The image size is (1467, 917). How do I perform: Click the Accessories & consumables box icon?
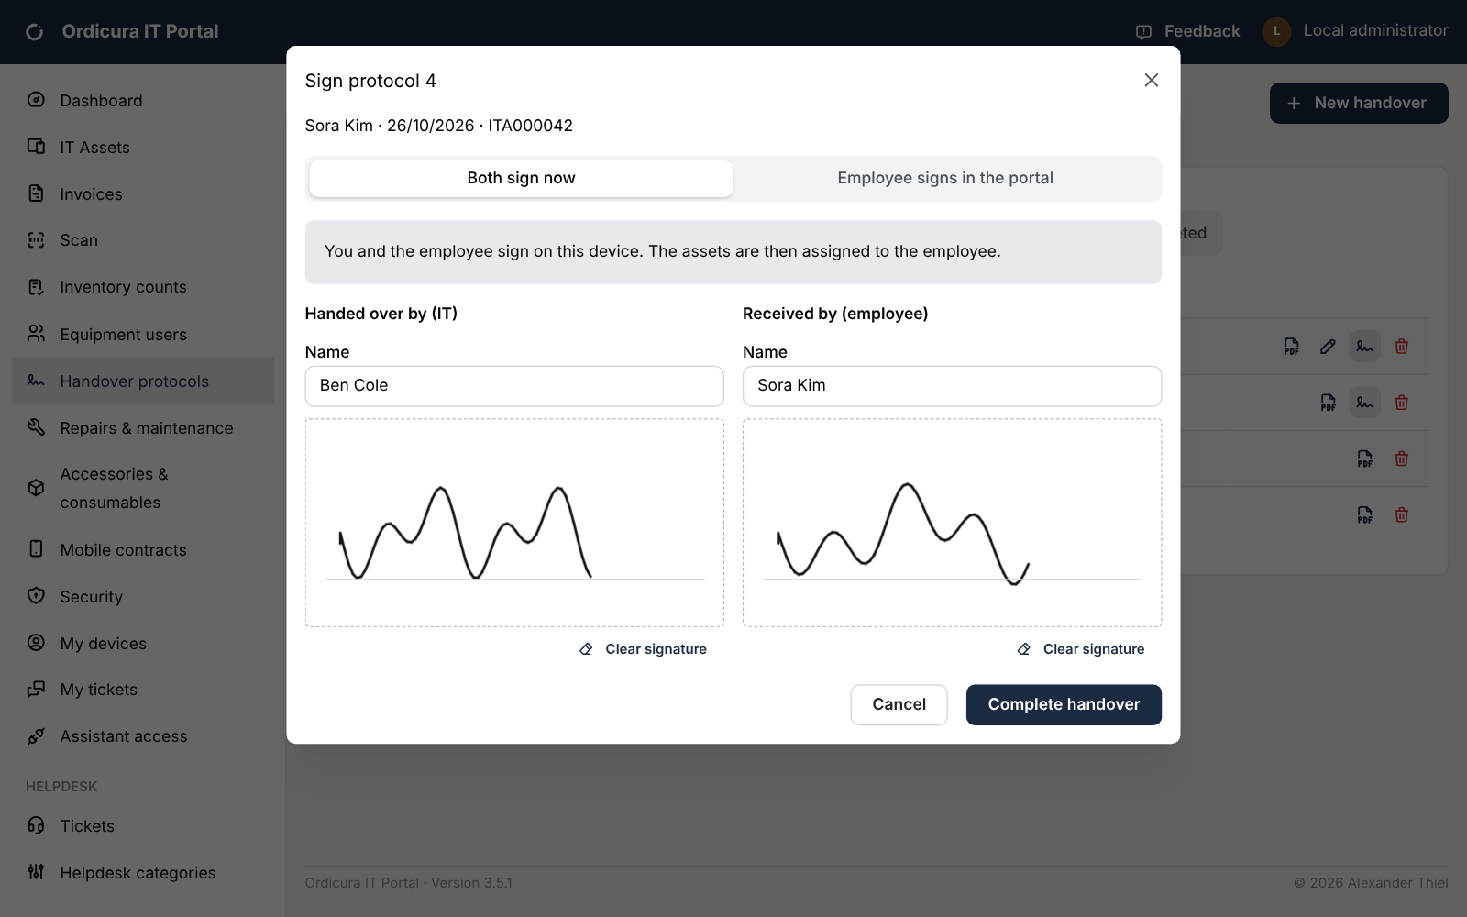point(36,488)
